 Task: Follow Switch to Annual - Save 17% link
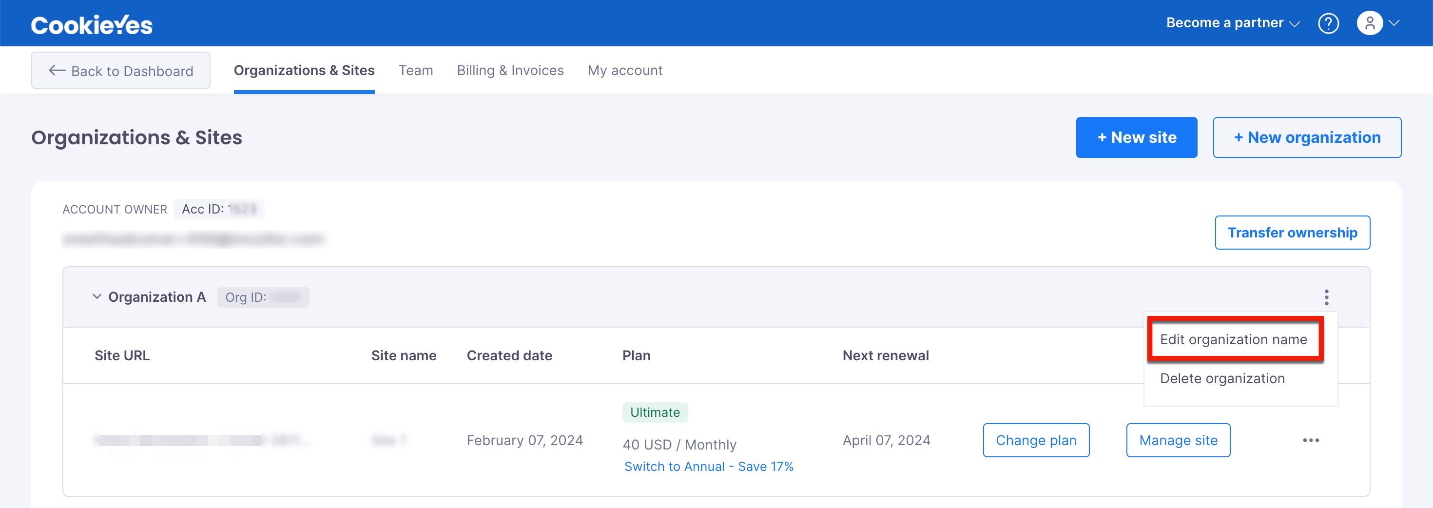point(709,466)
